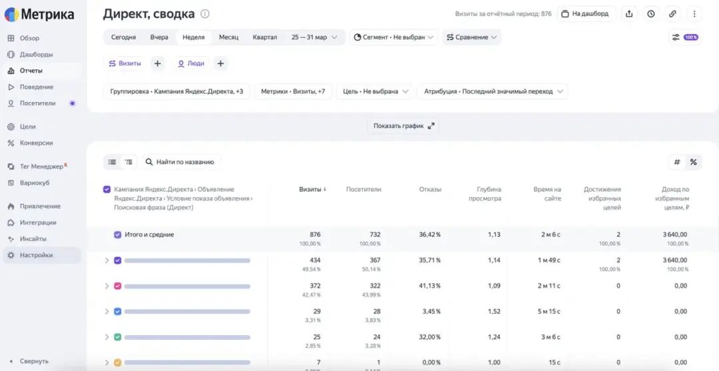Click the Показать график button

403,126
